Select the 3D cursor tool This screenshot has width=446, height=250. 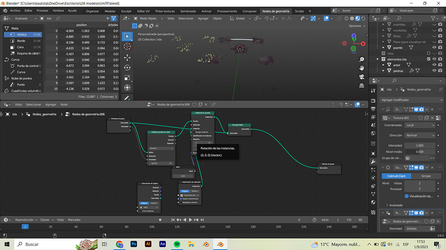(127, 46)
